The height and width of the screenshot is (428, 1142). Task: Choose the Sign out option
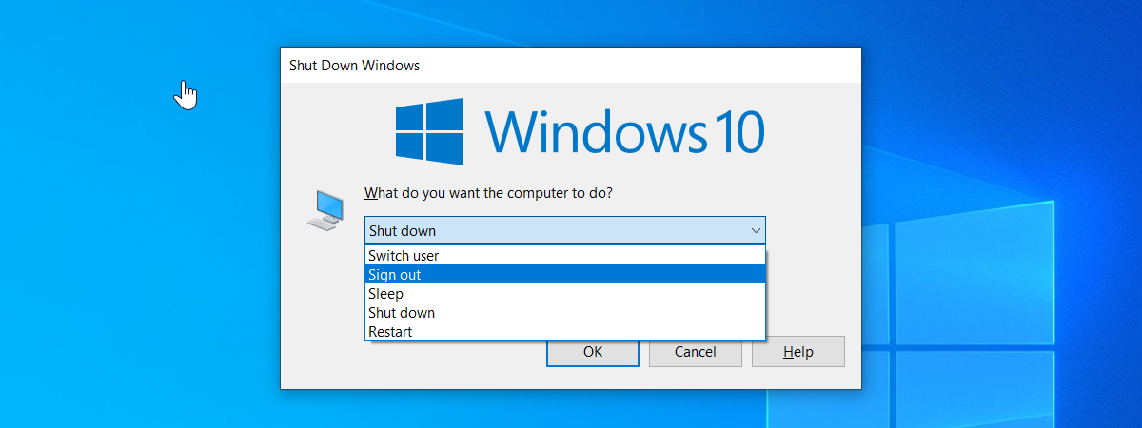tap(565, 275)
